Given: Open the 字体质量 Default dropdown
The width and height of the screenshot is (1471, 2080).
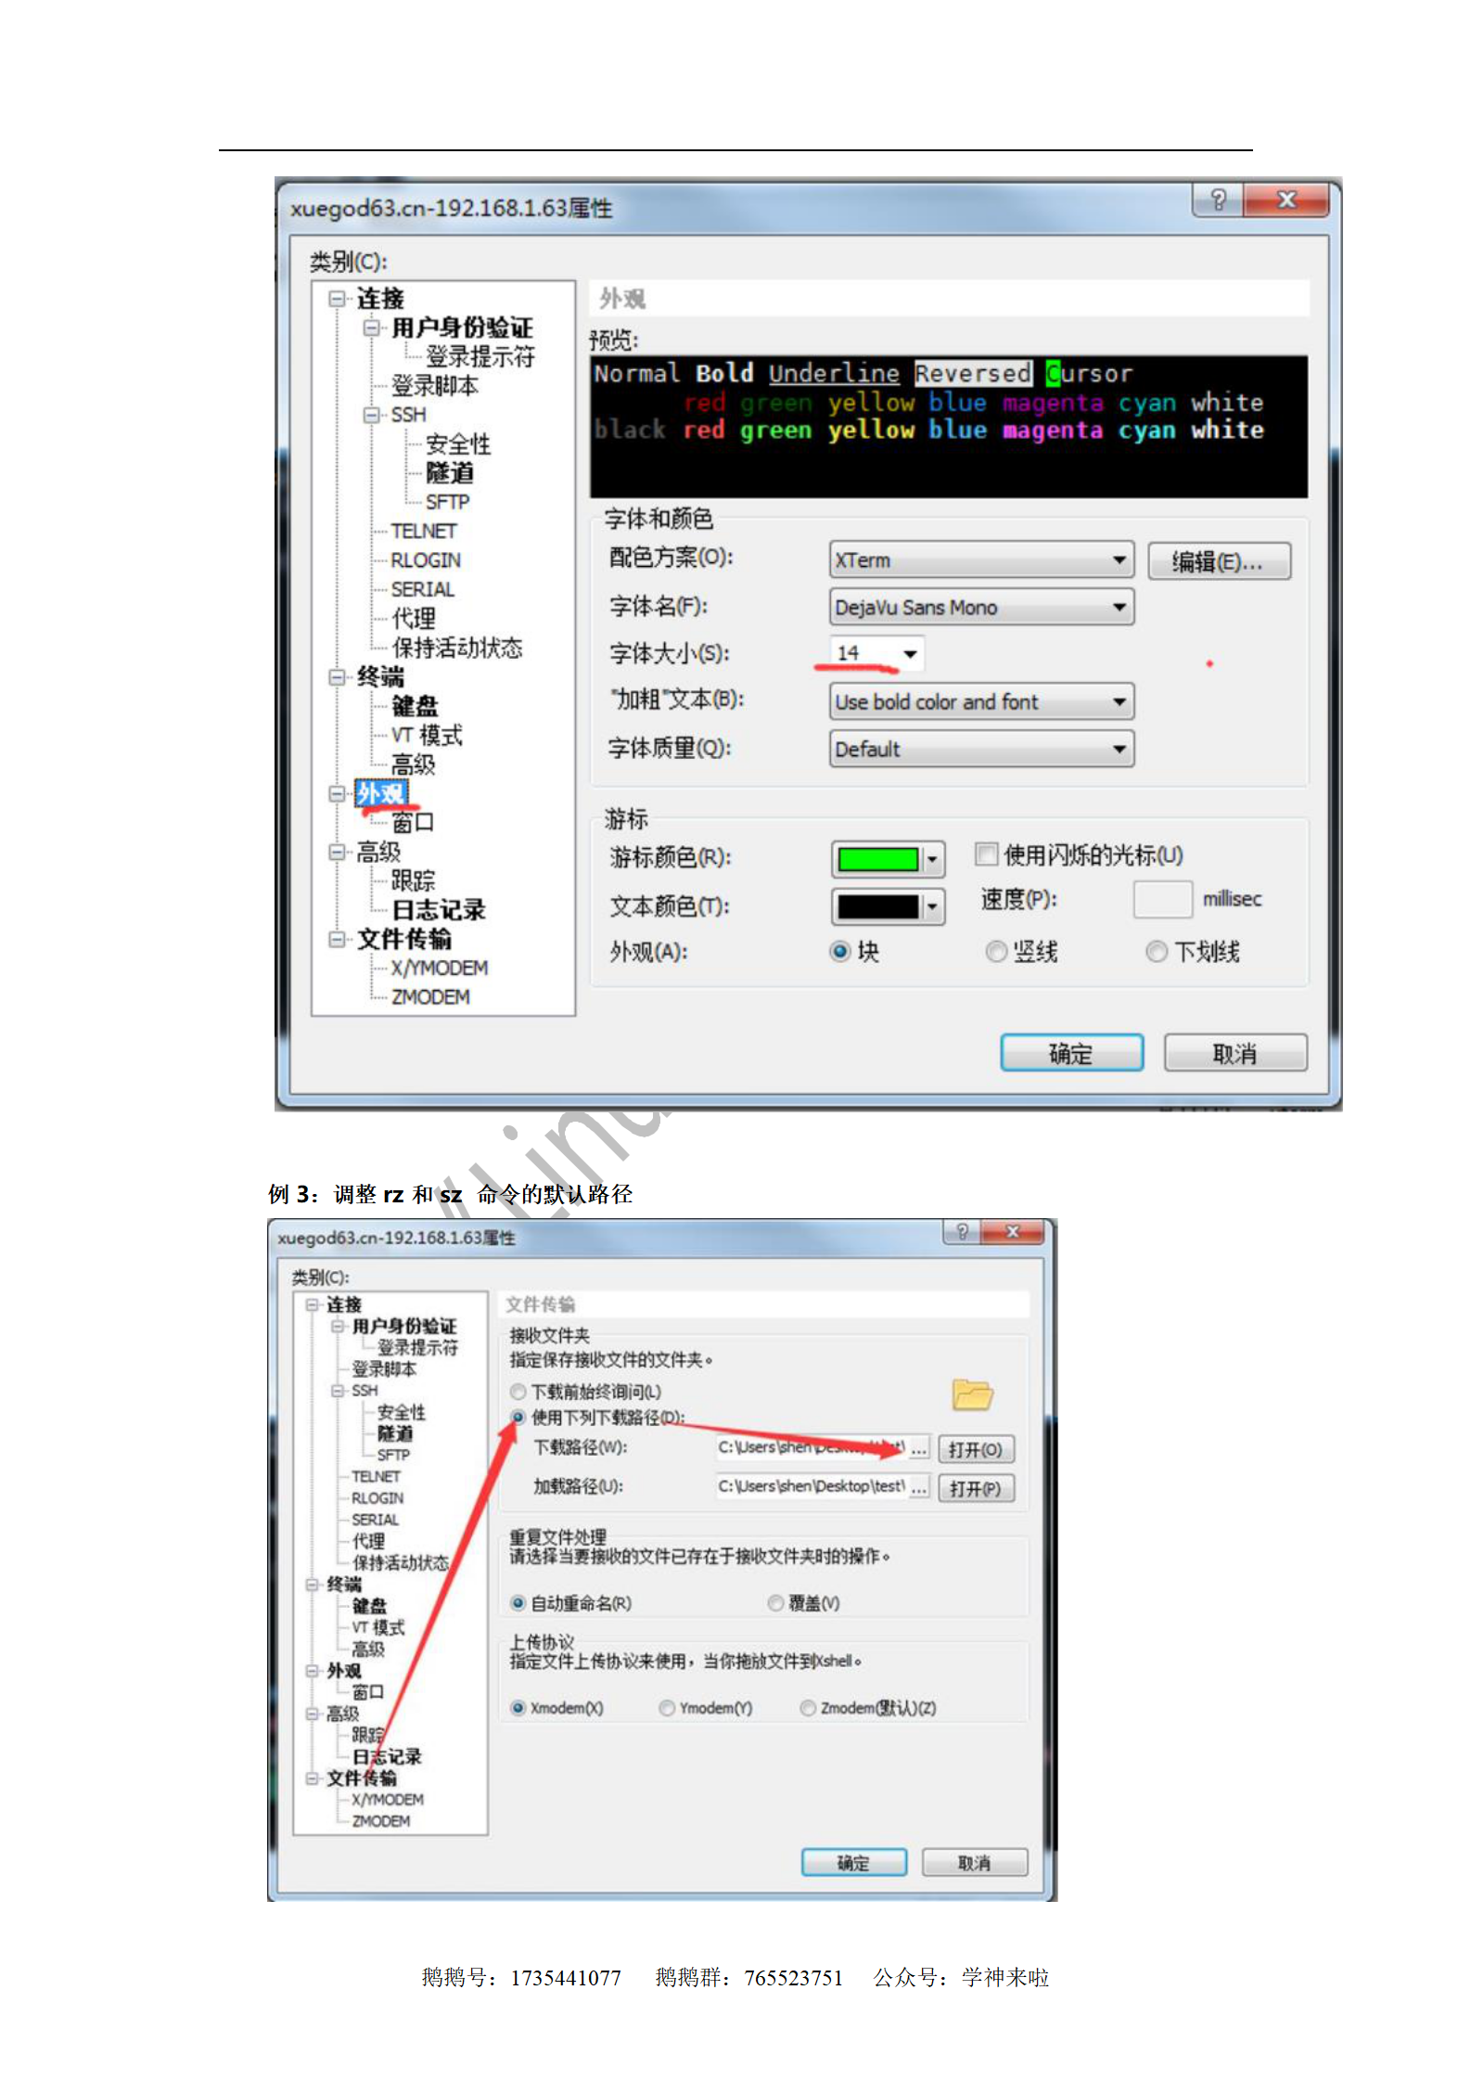Looking at the screenshot, I should point(981,749).
